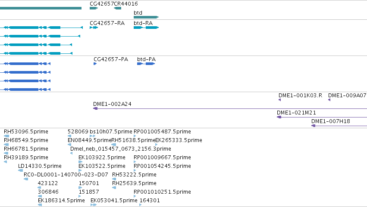The width and height of the screenshot is (367, 207).
Task: Click the bs10h07.5prime EST glyph
Action: click(x=93, y=136)
